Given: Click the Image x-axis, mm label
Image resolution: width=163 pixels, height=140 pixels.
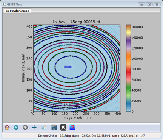Looking at the screenshot, I should tap(77, 118).
